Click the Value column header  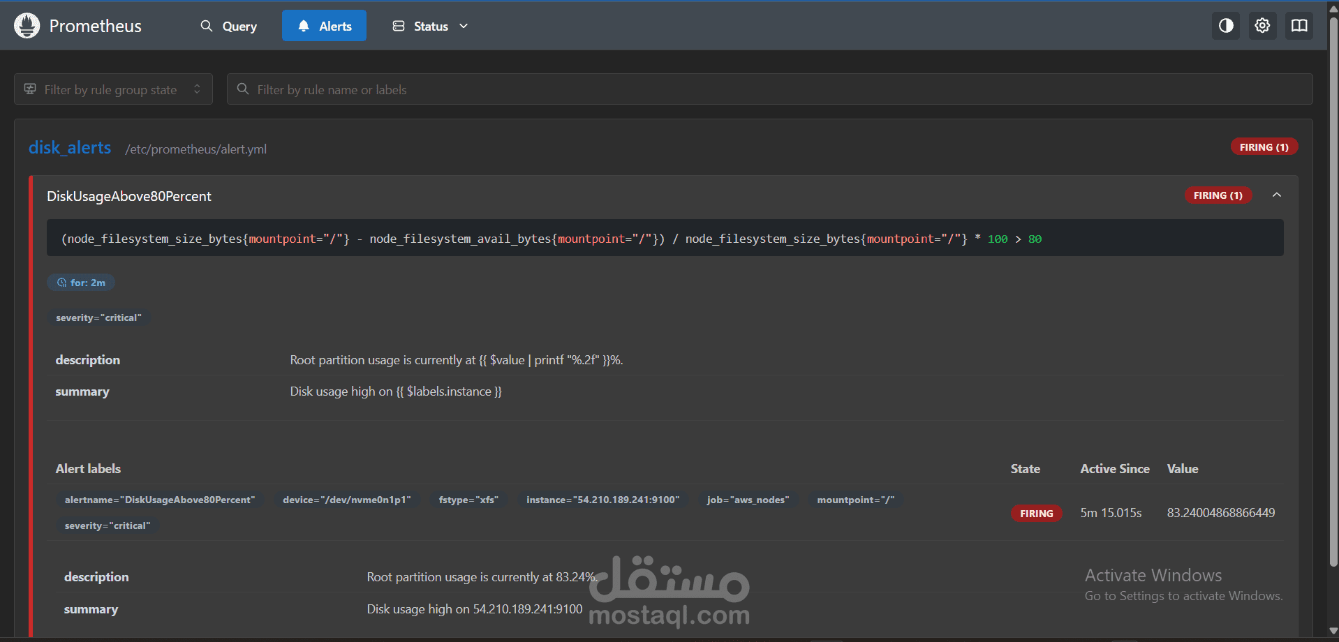pos(1183,469)
